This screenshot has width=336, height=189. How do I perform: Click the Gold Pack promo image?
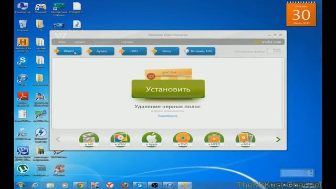(168, 74)
